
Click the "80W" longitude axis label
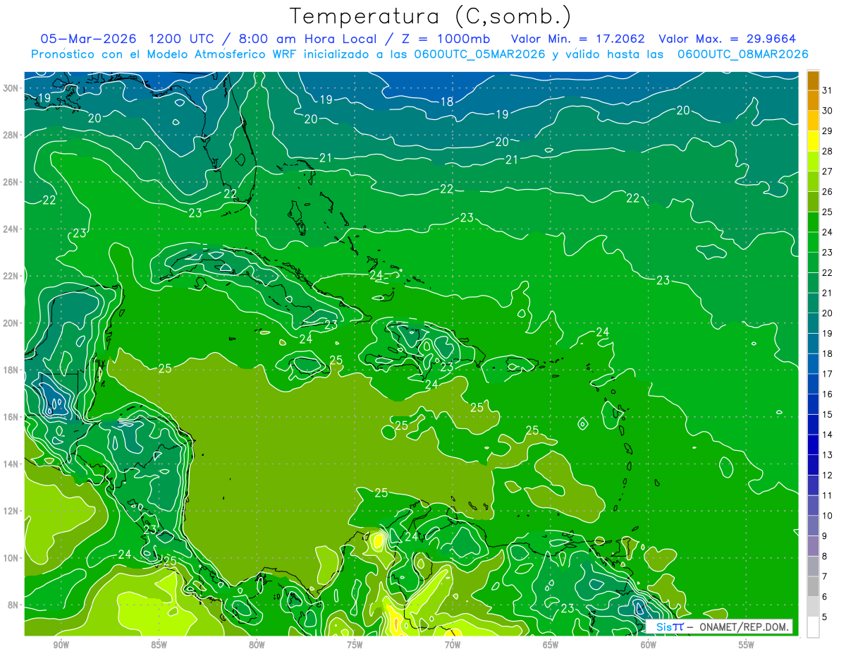coord(257,645)
